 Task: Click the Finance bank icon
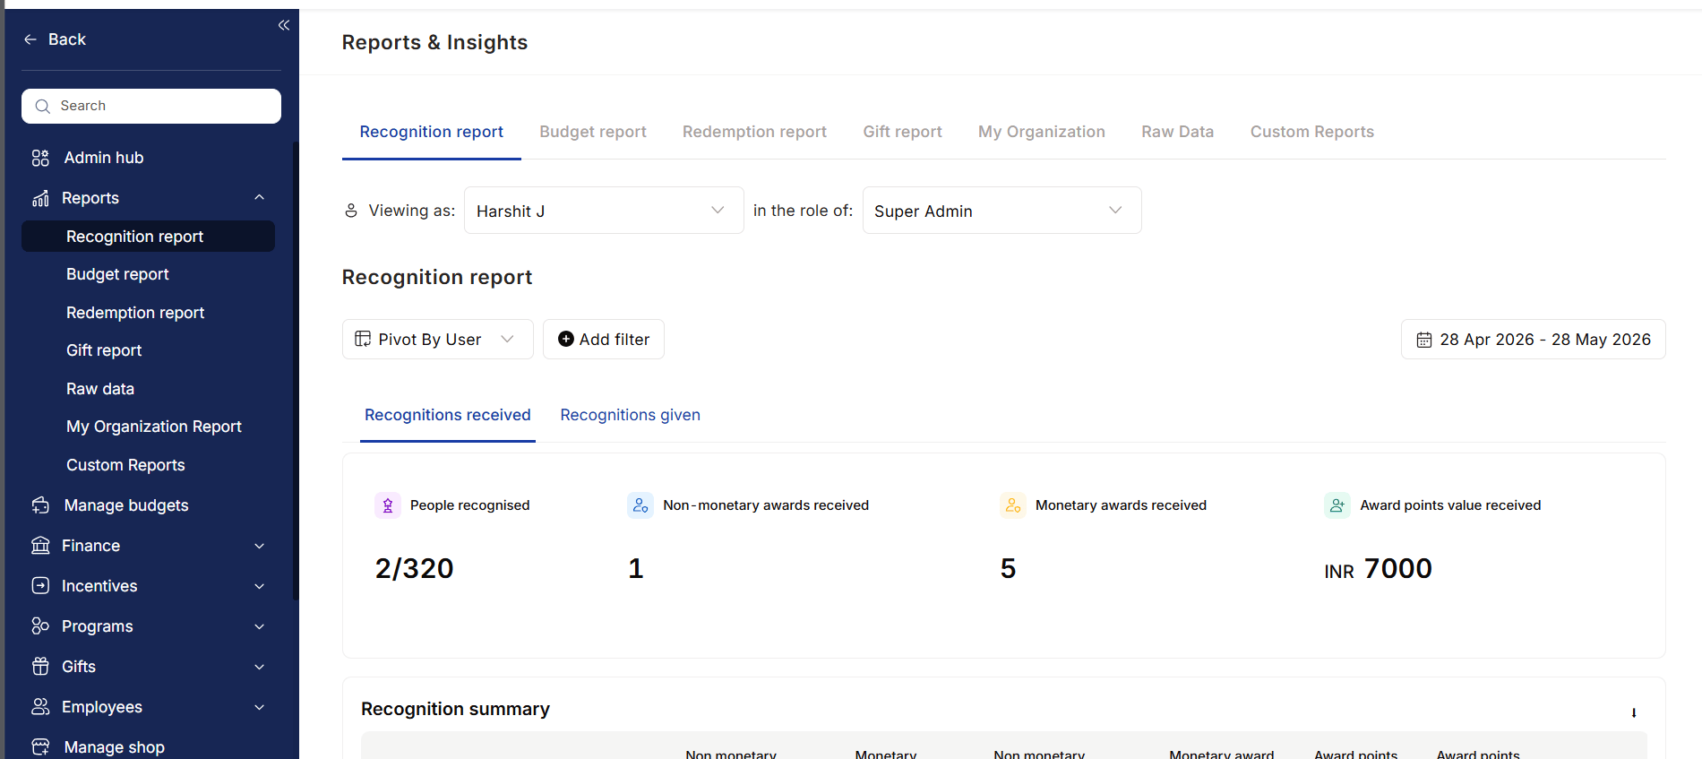(40, 546)
